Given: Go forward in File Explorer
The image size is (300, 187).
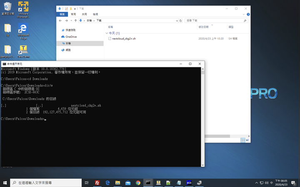Looking at the screenshot, I should coord(66,21).
